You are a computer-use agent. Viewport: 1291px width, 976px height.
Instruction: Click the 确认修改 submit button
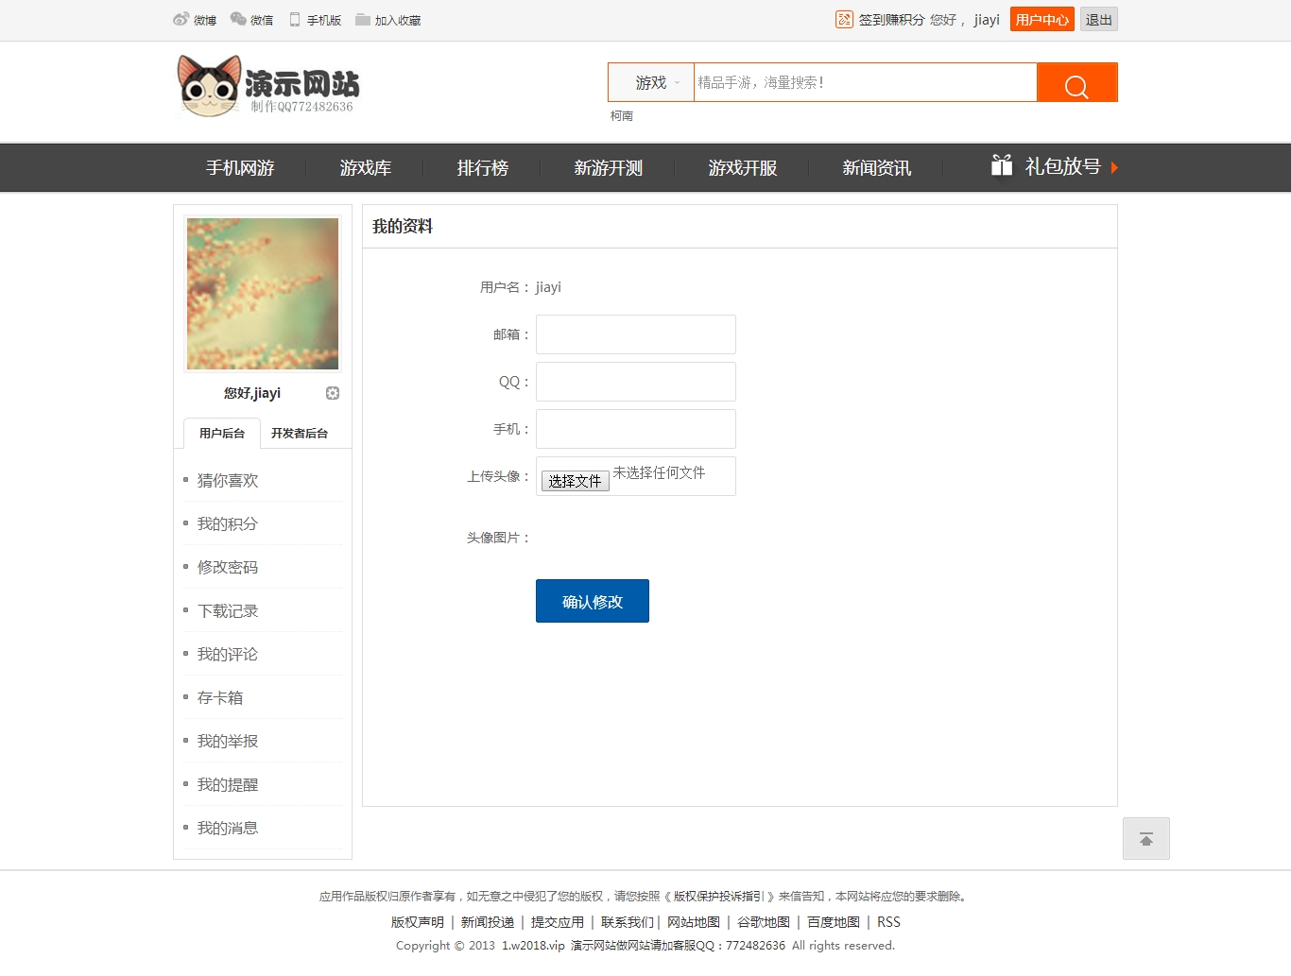click(x=592, y=600)
